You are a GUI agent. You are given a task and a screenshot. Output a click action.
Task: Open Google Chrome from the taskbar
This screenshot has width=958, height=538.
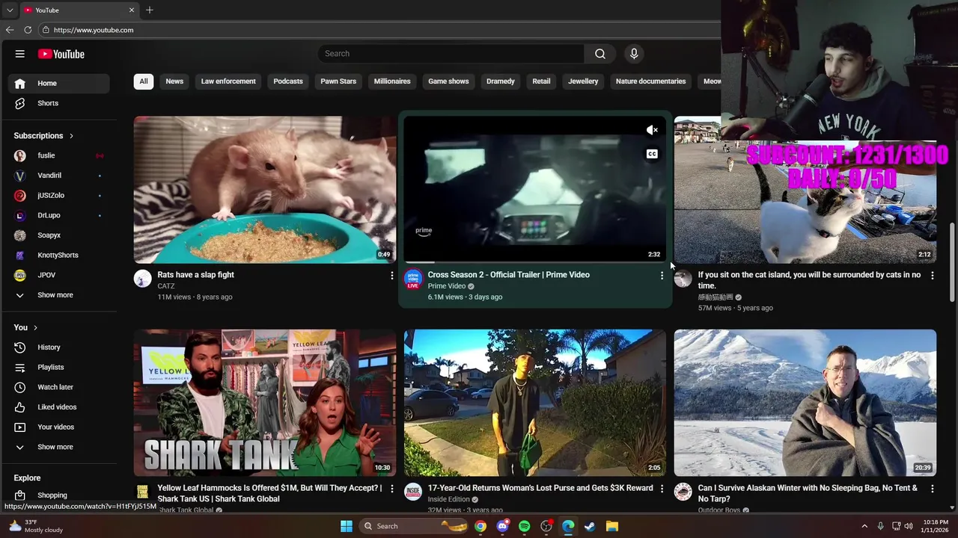pyautogui.click(x=480, y=526)
